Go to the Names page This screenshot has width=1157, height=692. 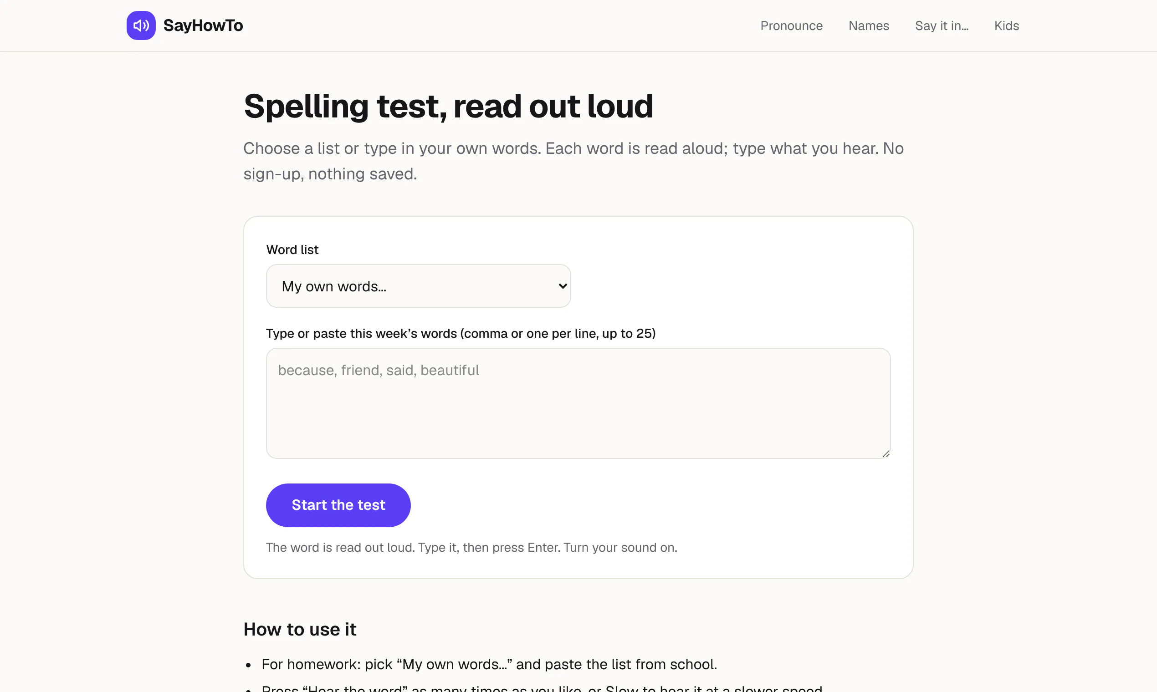869,25
